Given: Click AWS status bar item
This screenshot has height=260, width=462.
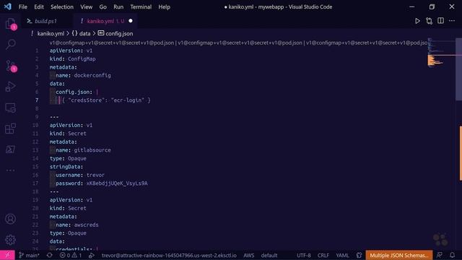Looking at the screenshot, I should click(x=248, y=255).
